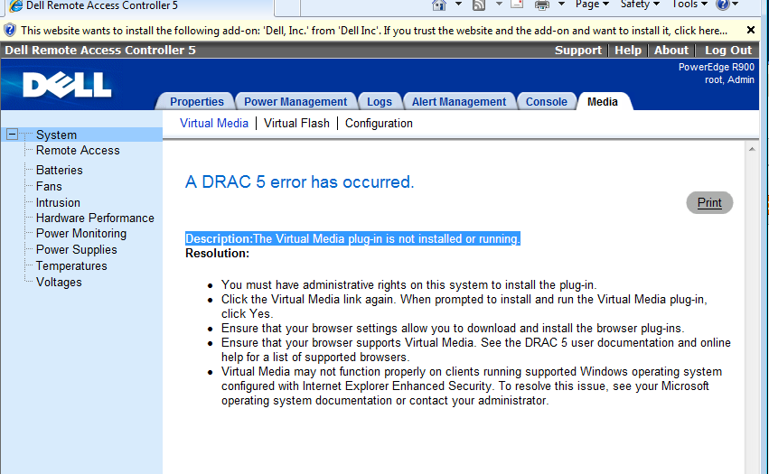Viewport: 769px width, 474px height.
Task: Select Fans in the tree
Action: tap(49, 186)
